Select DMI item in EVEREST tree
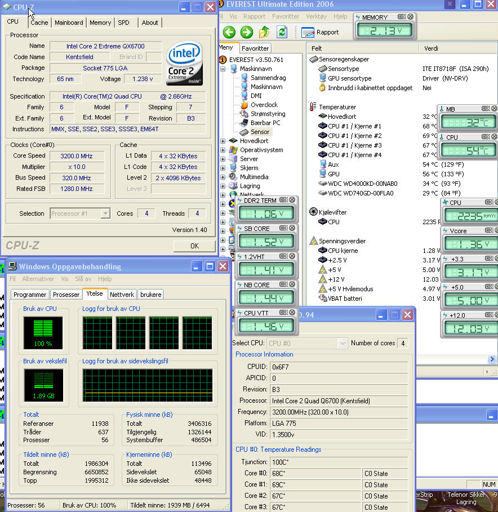 [x=251, y=96]
